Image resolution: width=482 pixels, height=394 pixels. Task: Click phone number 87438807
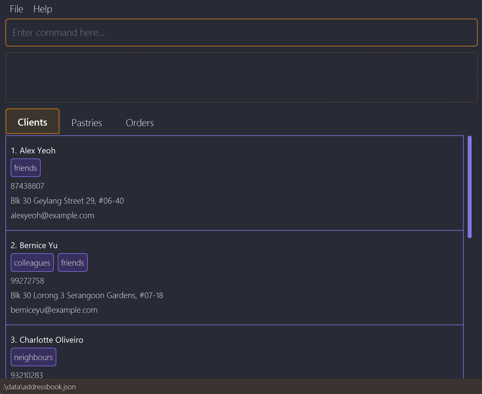coord(27,186)
